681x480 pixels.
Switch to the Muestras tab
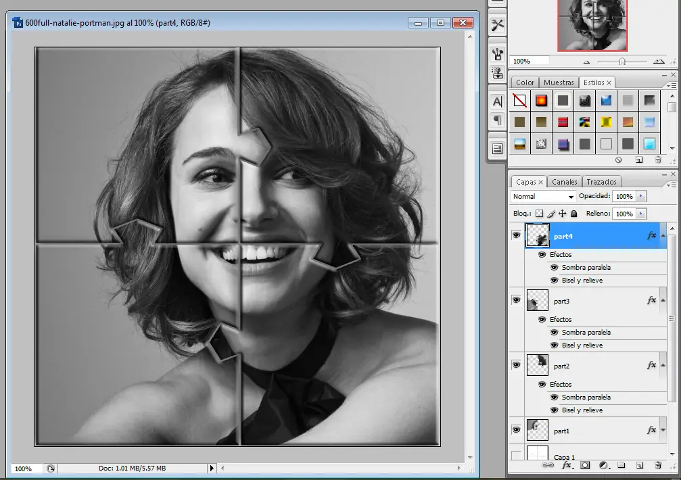click(x=559, y=82)
